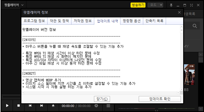The width and height of the screenshot is (204, 112).
Task: Click side panel scroll down arrow
Action: (x=201, y=109)
